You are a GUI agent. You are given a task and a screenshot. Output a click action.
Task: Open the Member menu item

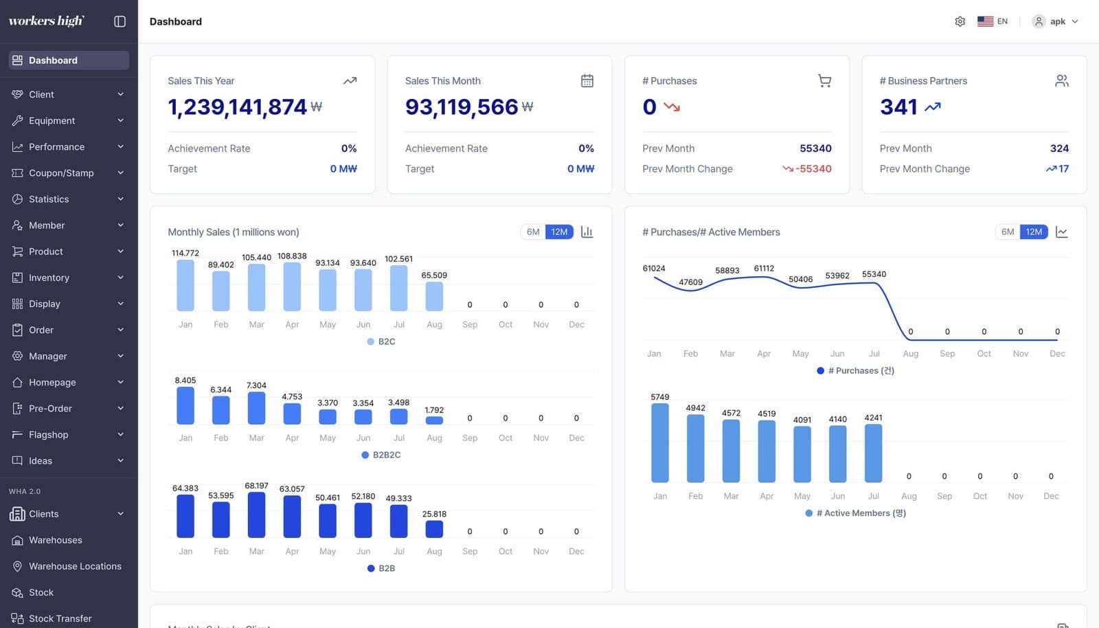[x=69, y=225]
